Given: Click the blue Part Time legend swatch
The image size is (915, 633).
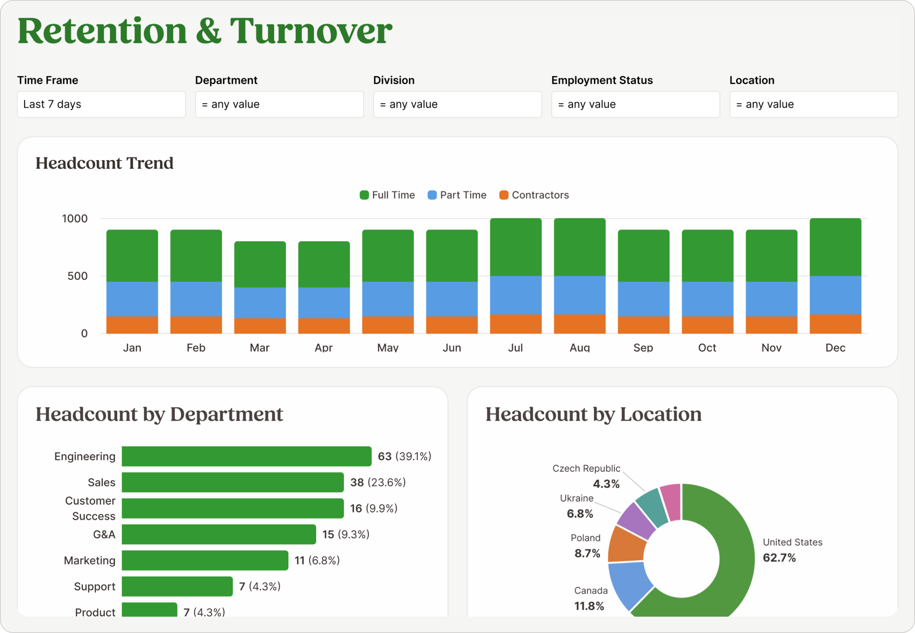Looking at the screenshot, I should (432, 195).
